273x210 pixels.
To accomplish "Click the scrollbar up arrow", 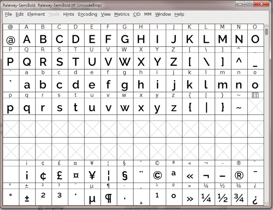I will tap(266, 26).
